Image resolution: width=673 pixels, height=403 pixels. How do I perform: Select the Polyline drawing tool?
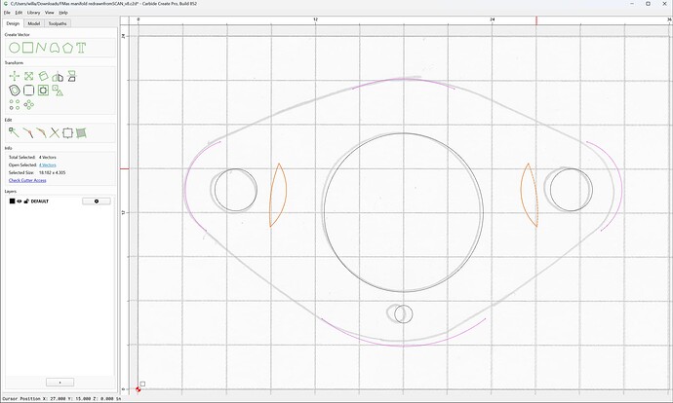(x=41, y=48)
